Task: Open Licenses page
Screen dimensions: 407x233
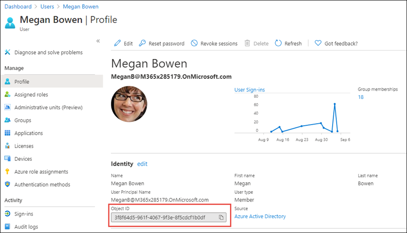Action: [24, 146]
